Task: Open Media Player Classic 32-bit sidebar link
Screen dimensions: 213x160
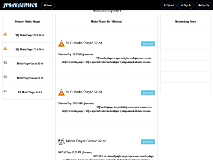Action: click(30, 64)
